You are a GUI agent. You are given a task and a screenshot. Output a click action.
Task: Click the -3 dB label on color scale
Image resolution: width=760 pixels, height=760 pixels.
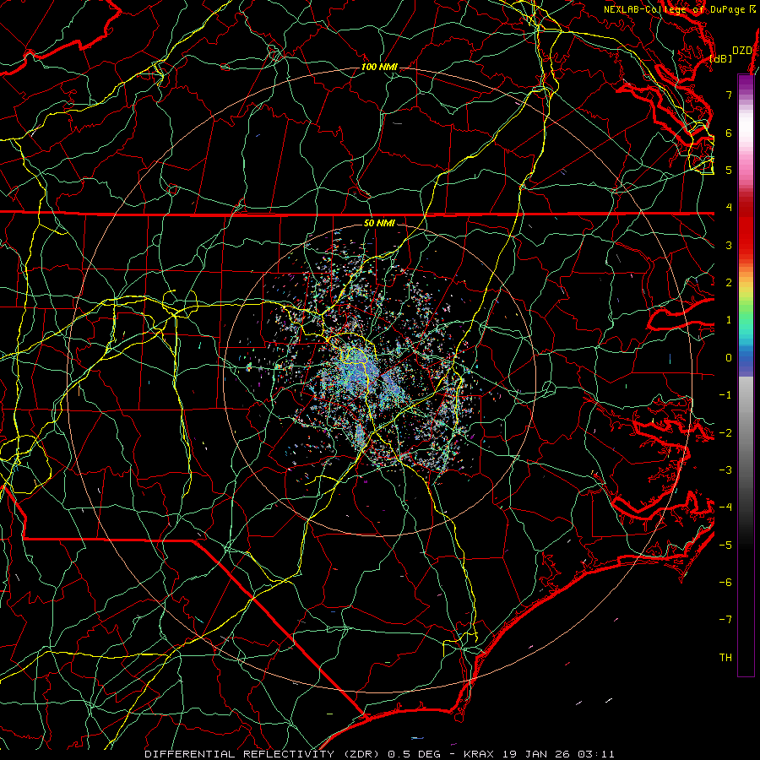(x=725, y=470)
